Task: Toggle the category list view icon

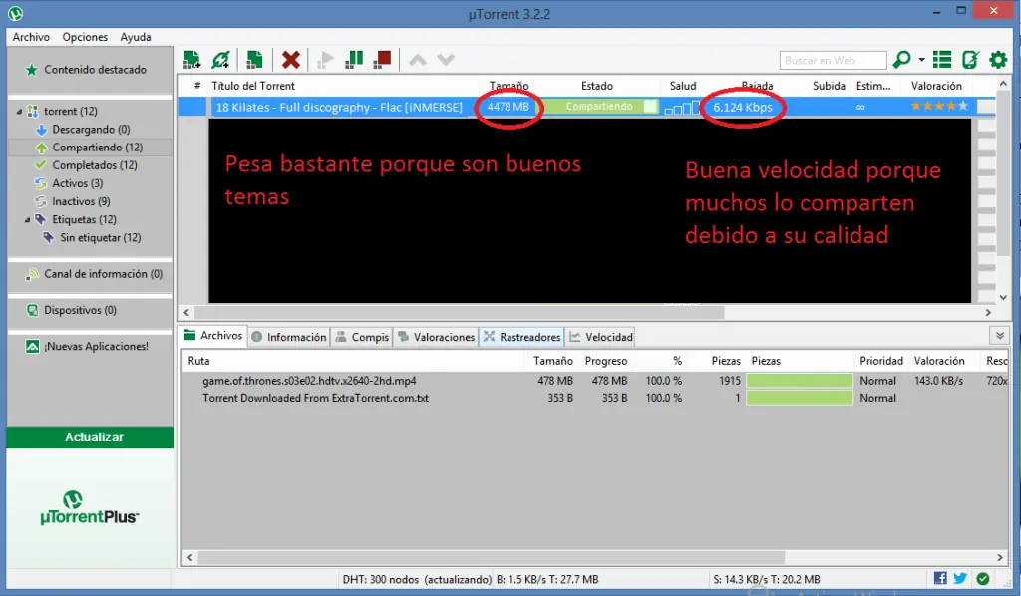Action: pos(942,60)
